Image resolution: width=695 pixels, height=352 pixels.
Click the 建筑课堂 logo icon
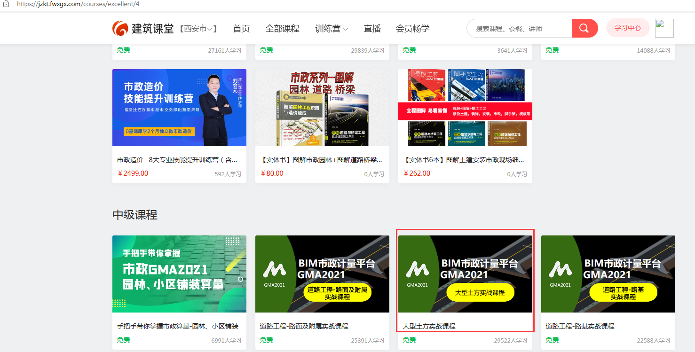pyautogui.click(x=120, y=28)
